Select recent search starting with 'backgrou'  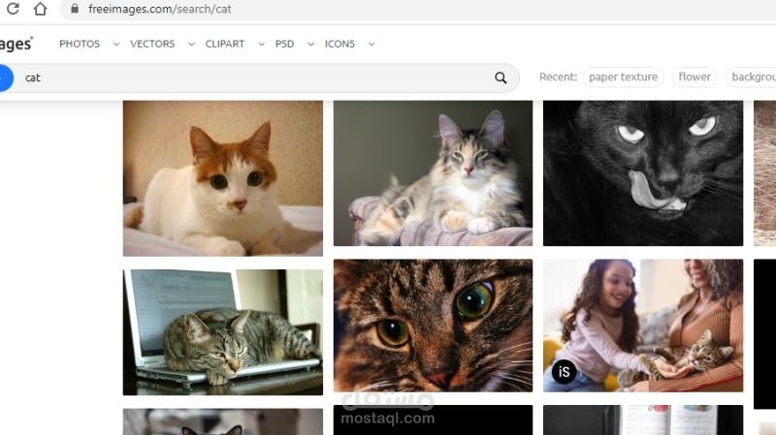[x=751, y=78]
